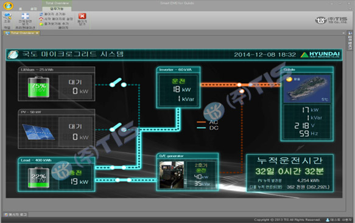This screenshot has width=355, height=223.
Task: Open the message log panel at bottom
Action: [16, 214]
